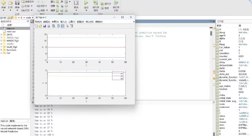Click Open File icon in Figure 1 toolbar
Viewport: 252px width, 136px height.
[x=40, y=26]
